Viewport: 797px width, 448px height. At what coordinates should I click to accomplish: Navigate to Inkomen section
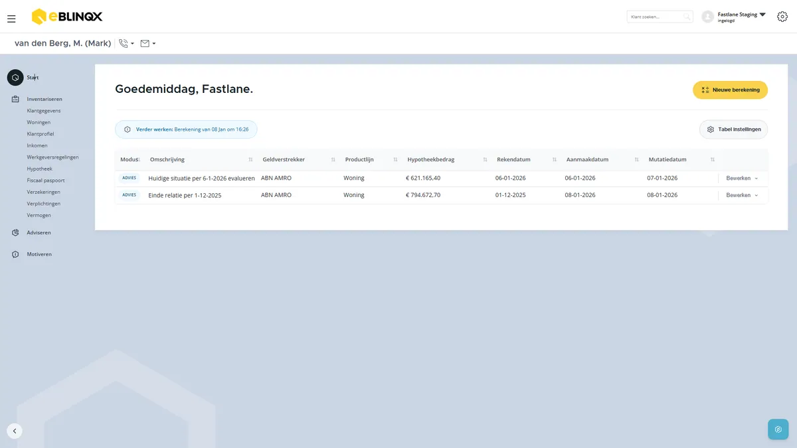37,145
